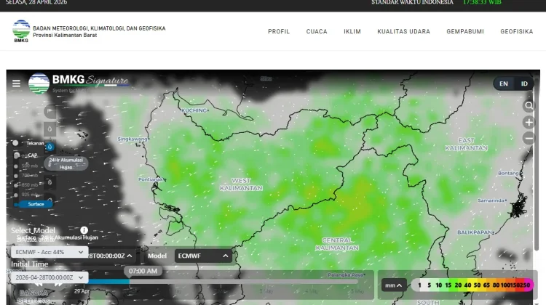Screen dimensions: 546x305
Task: Switch map language to EN
Action: [504, 84]
